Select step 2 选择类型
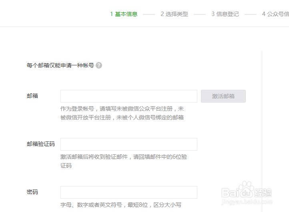Viewport: 289px width, 212px height. click(175, 14)
